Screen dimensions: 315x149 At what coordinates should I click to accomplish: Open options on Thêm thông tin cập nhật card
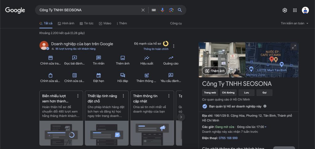tap(169, 96)
